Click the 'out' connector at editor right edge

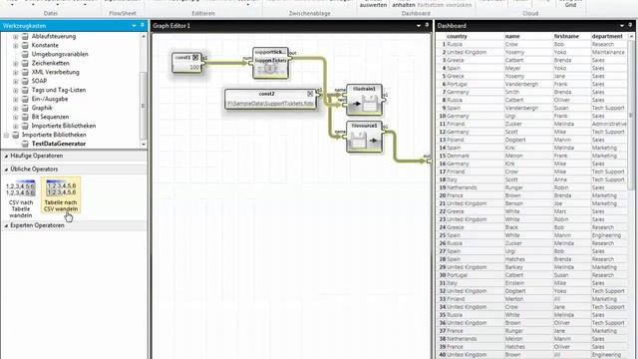pyautogui.click(x=429, y=162)
